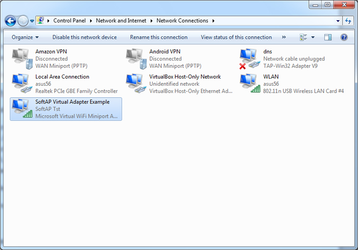Expand the arrow after Control Panel
358x250 pixels.
pyautogui.click(x=91, y=21)
